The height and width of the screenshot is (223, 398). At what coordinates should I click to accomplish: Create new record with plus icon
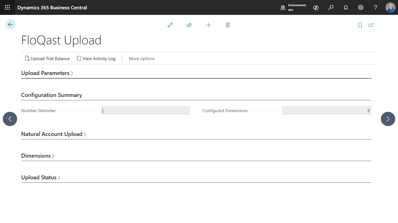coord(209,25)
